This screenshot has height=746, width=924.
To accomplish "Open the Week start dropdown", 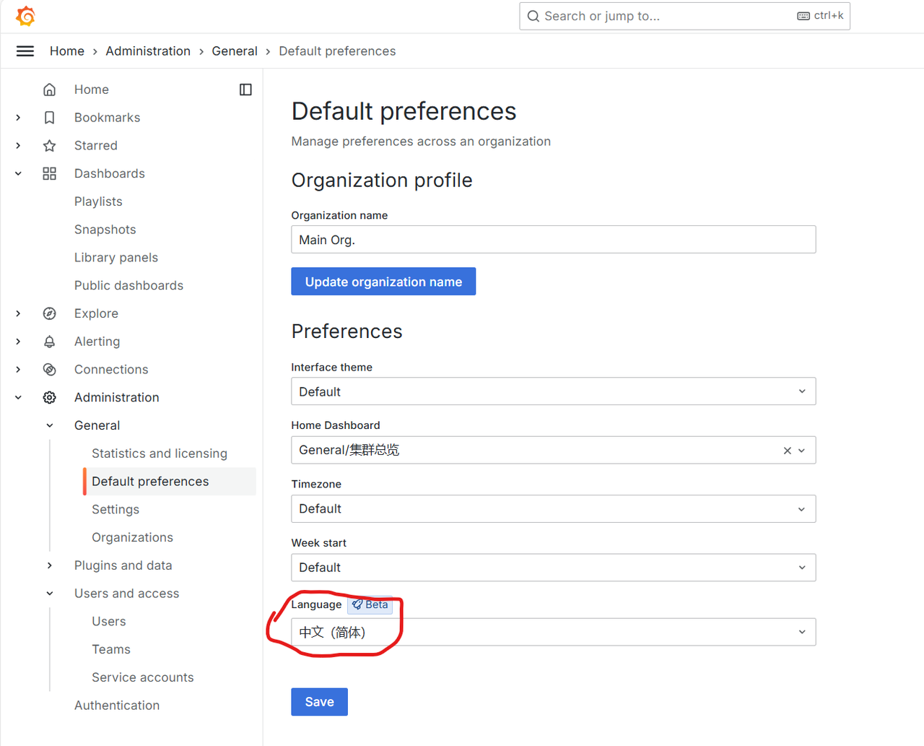I will tap(553, 568).
